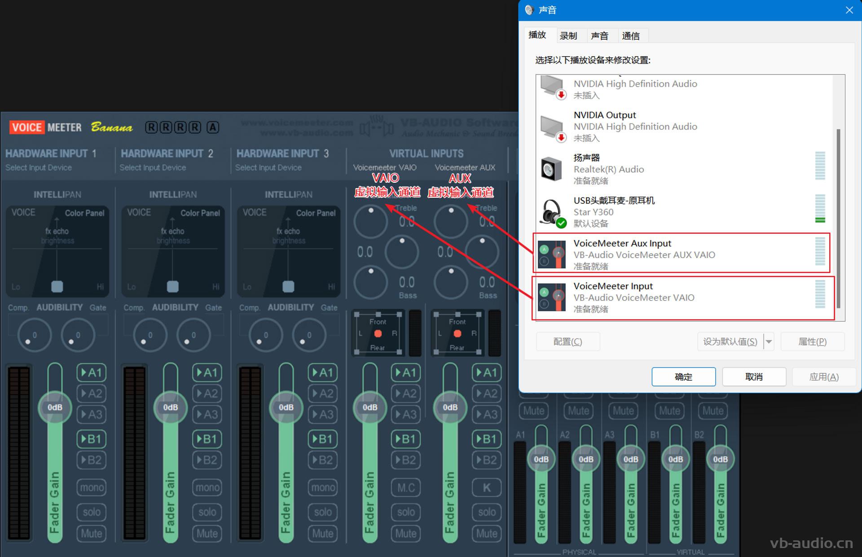The image size is (862, 557).
Task: Select the VoiceMeeter Input playback device
Action: [x=683, y=298]
